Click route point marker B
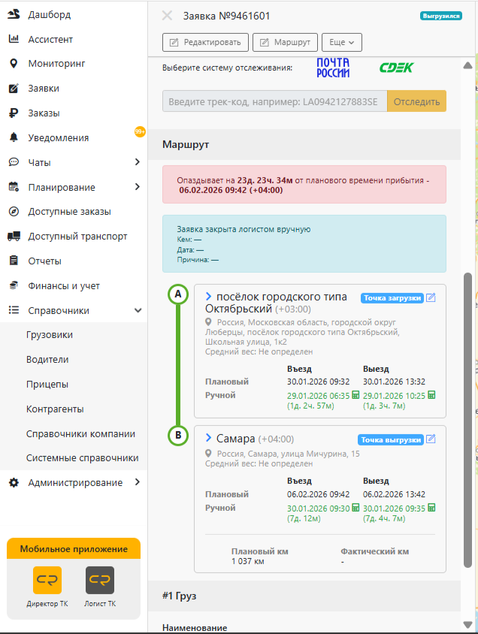 (178, 436)
